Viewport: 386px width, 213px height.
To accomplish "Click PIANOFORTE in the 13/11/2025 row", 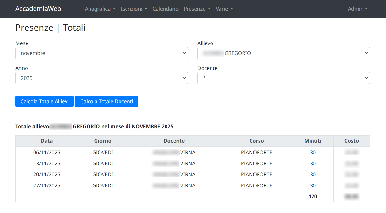I will coord(256,163).
